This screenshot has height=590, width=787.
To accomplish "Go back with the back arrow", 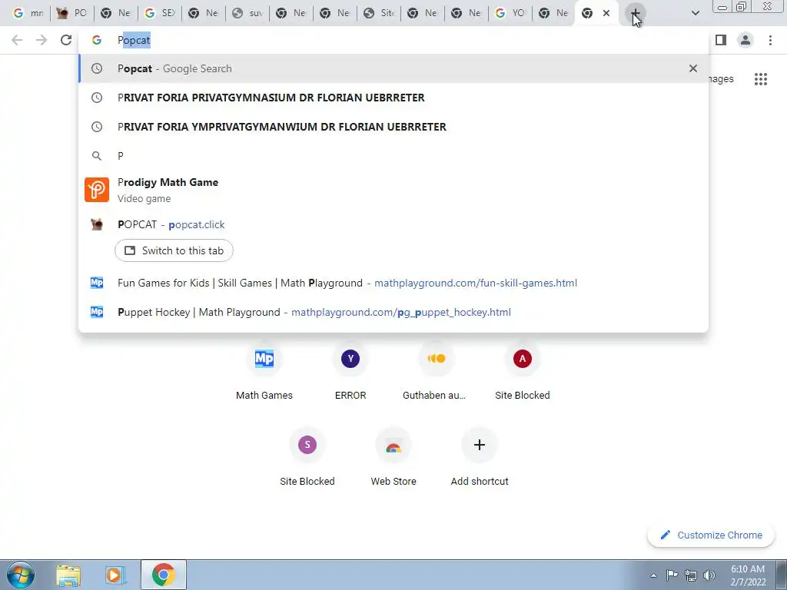I will click(17, 40).
